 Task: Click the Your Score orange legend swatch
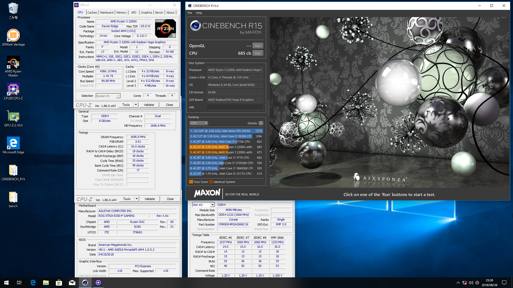(x=191, y=182)
